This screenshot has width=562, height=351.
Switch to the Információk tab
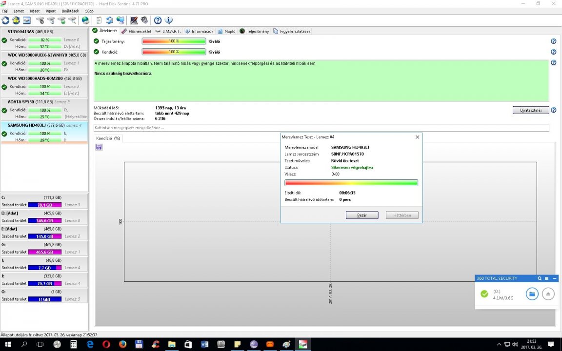[199, 31]
